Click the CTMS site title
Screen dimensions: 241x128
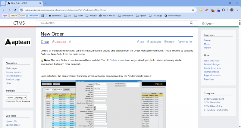(x=19, y=23)
